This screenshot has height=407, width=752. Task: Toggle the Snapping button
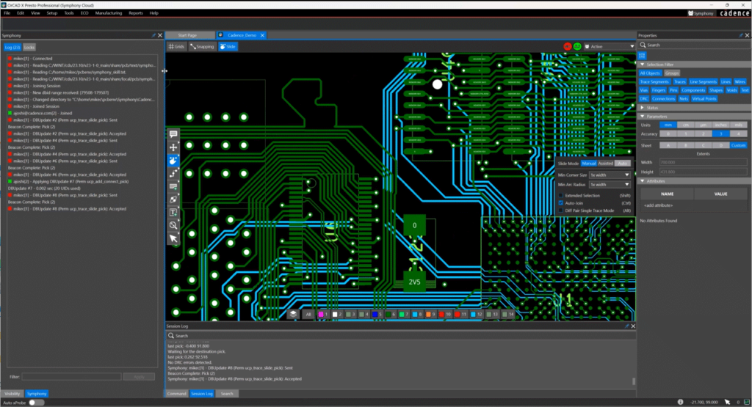202,46
